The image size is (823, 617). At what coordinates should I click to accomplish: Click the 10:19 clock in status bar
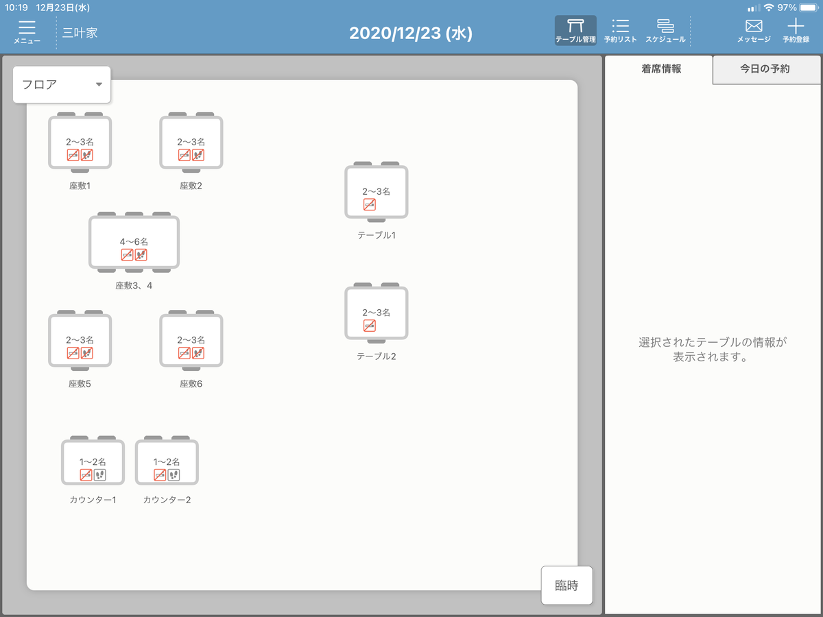pos(16,8)
